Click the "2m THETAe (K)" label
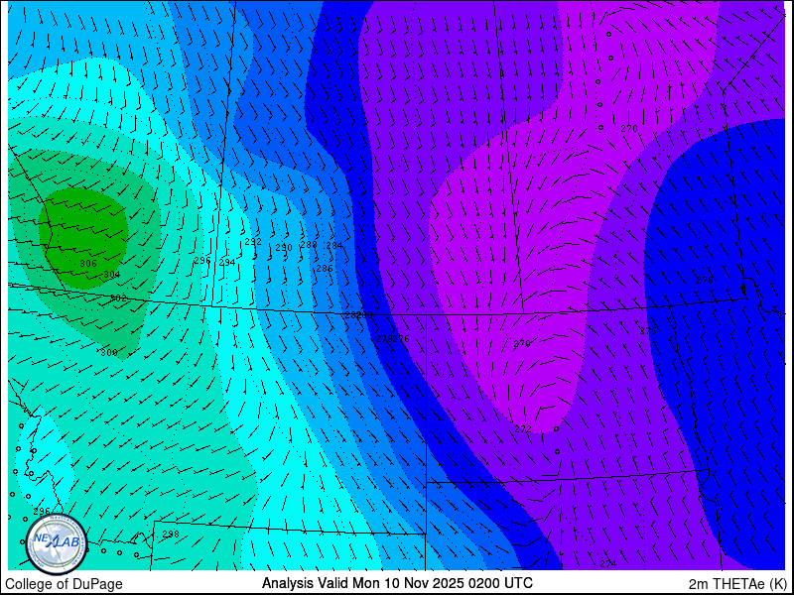Image resolution: width=794 pixels, height=595 pixels. pyautogui.click(x=737, y=584)
